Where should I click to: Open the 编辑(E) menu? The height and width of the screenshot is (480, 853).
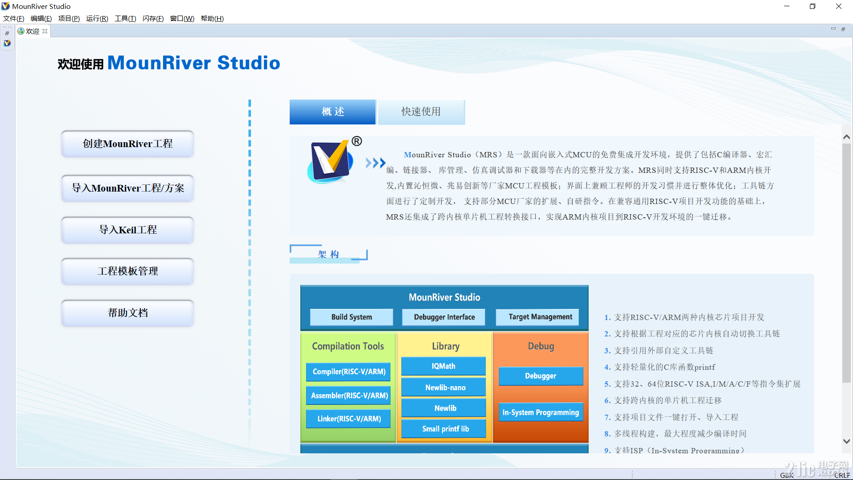(41, 18)
